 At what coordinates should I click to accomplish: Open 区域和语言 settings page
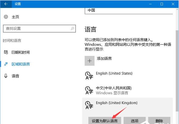pyautogui.click(x=21, y=64)
